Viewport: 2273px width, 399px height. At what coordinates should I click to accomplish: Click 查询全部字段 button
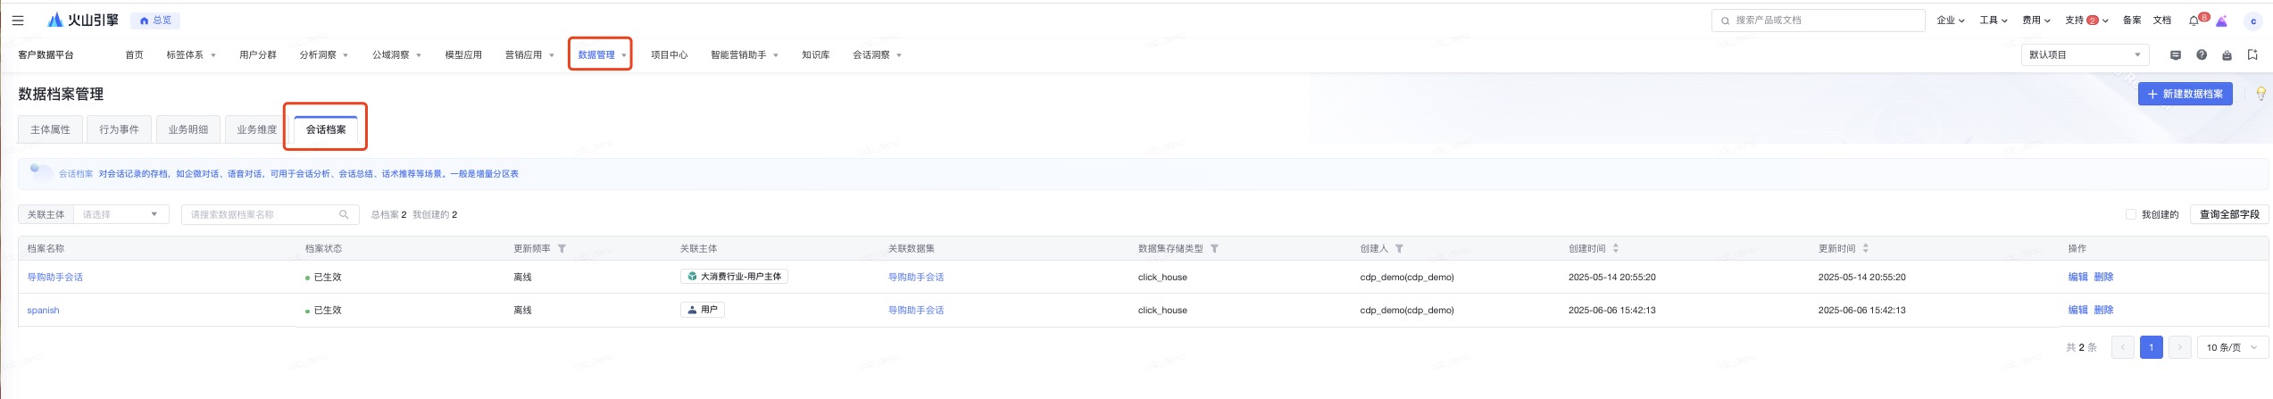2228,214
